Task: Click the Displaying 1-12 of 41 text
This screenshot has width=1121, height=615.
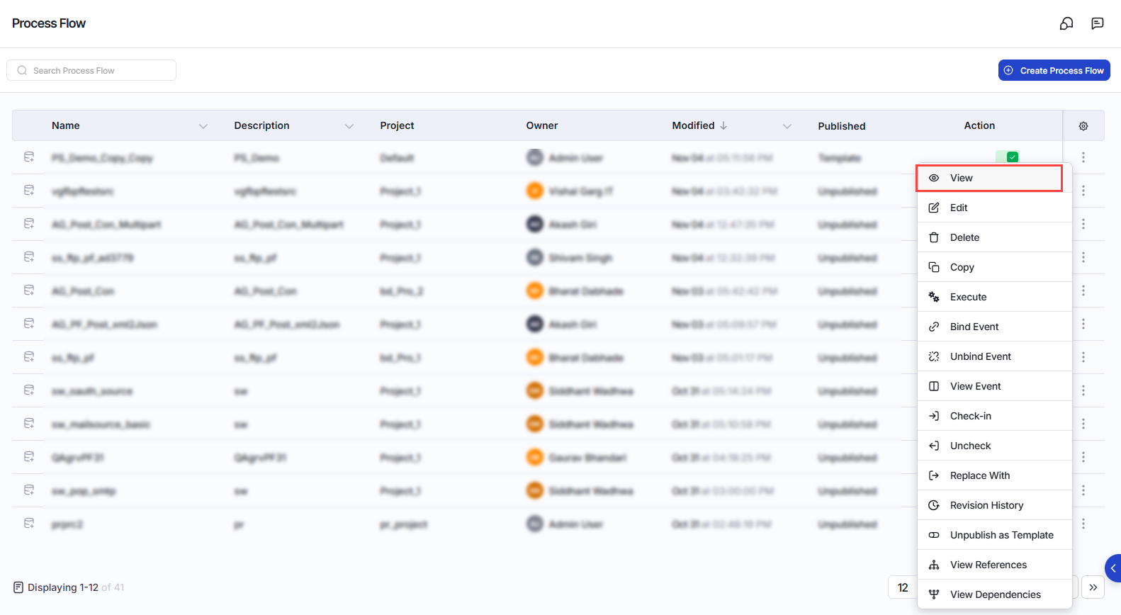Action: coord(76,587)
